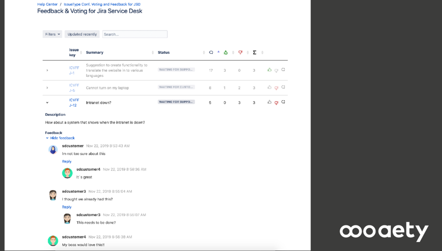The image size is (442, 251).
Task: Open comment icon for 'Cannot turn on my laptop'
Action: [283, 87]
